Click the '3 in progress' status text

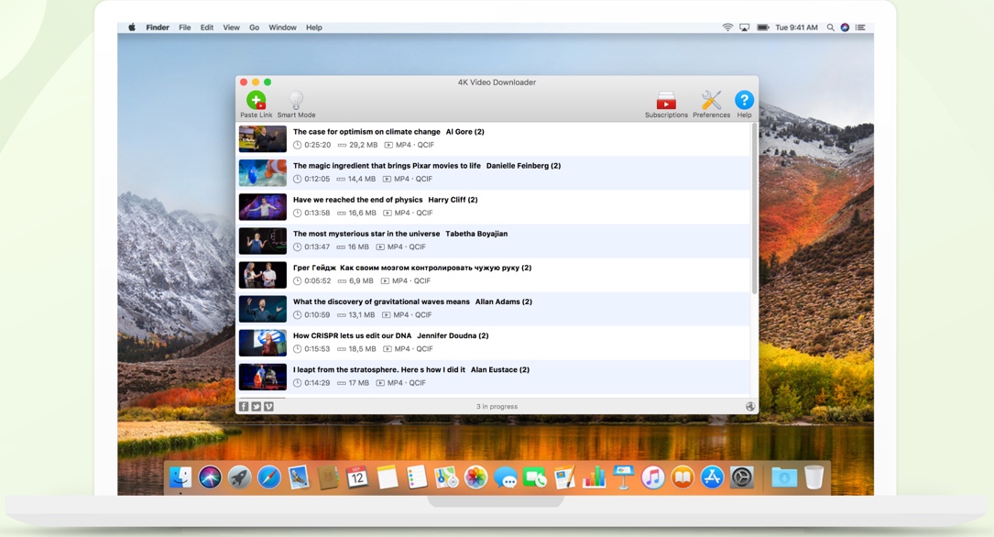click(497, 406)
